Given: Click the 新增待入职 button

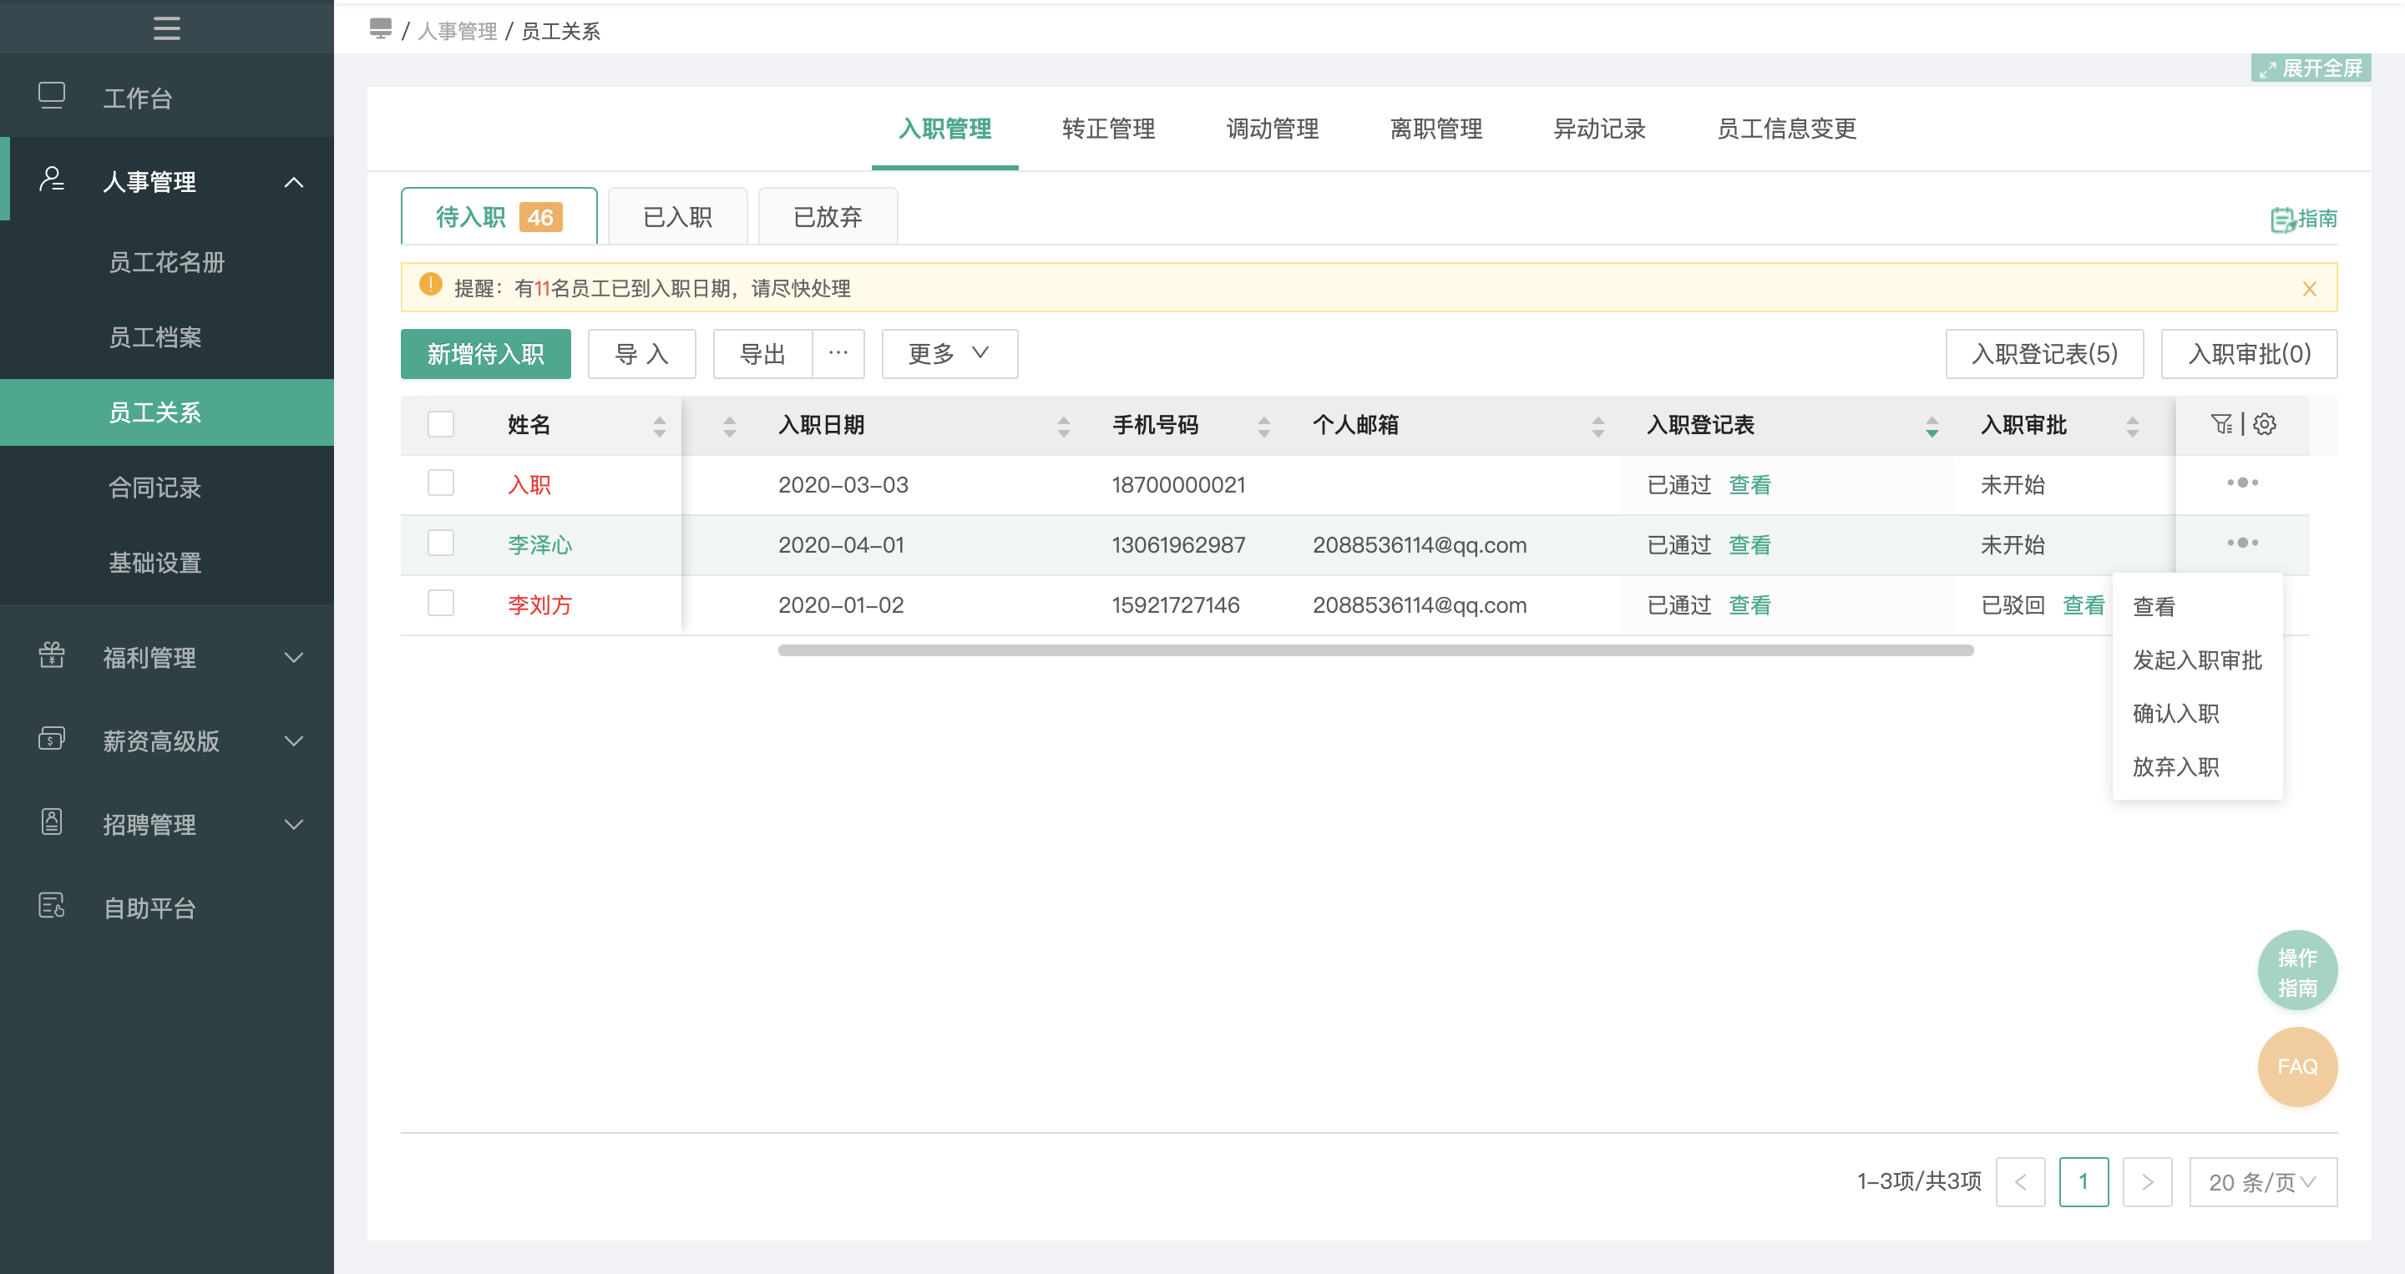Looking at the screenshot, I should [485, 354].
